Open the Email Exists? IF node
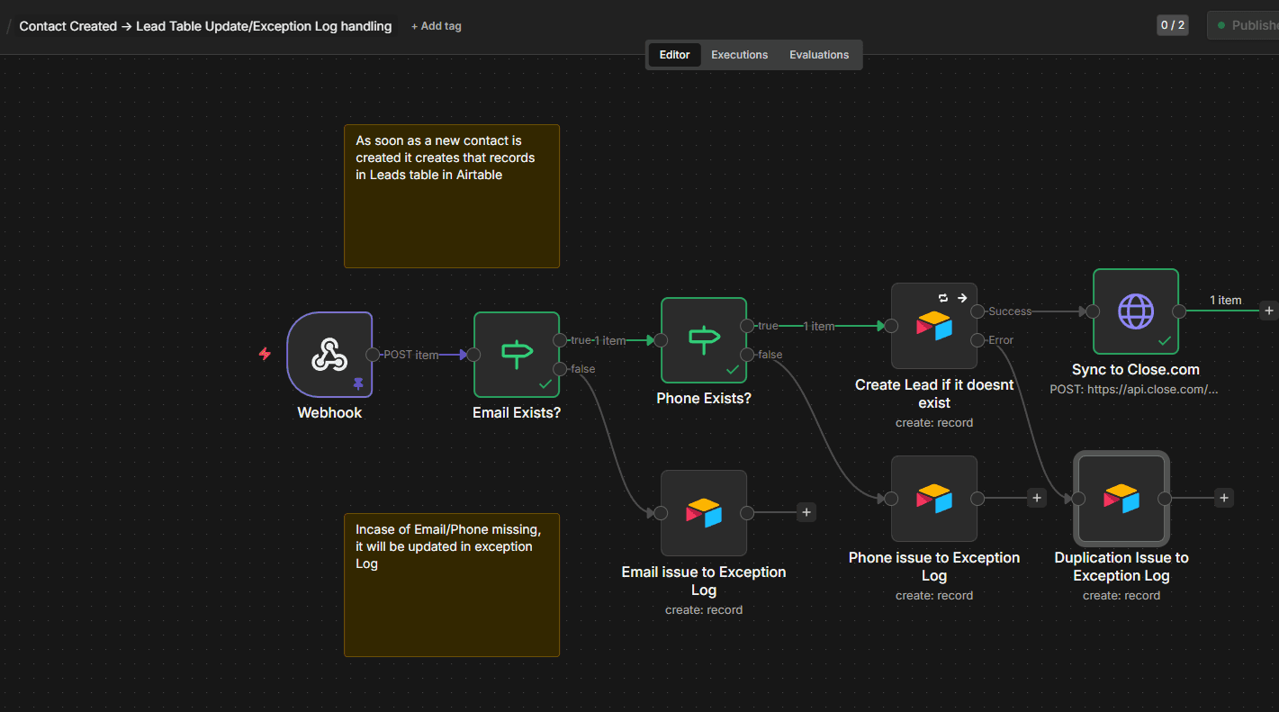The width and height of the screenshot is (1279, 712). [x=517, y=355]
